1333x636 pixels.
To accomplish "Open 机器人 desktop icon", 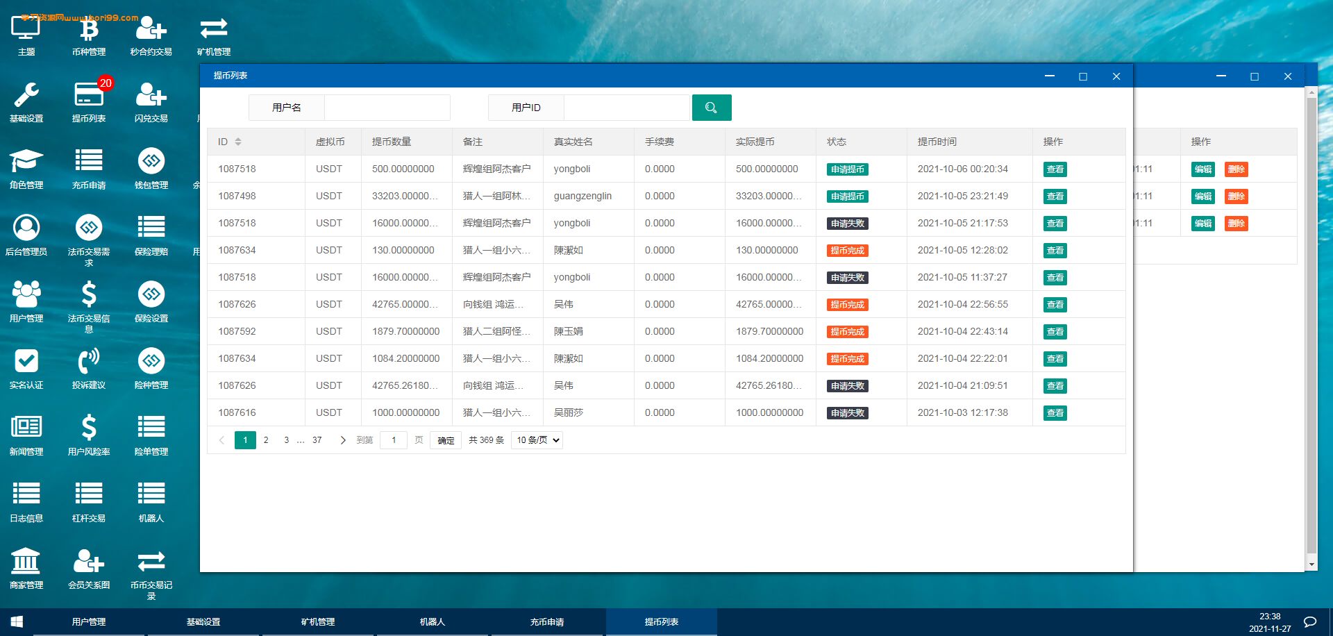I will [151, 501].
